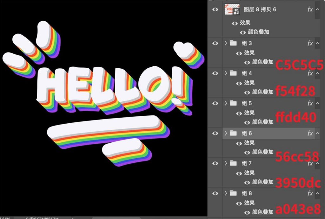Hide 效果 effects under 组 6

[x=239, y=143]
